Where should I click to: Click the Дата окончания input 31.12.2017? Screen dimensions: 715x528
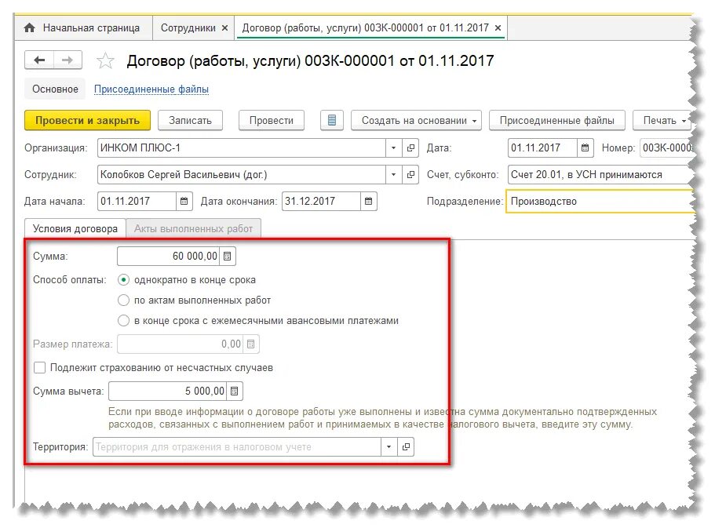pyautogui.click(x=321, y=201)
